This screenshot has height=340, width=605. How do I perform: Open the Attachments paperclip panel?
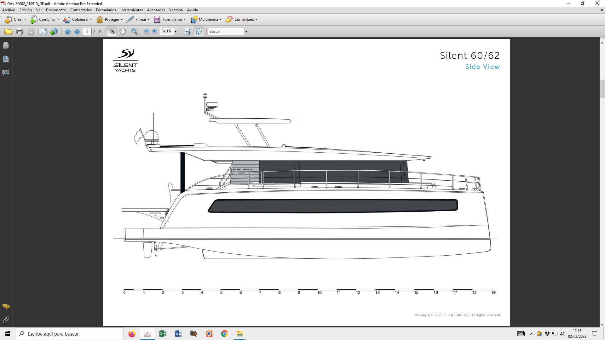[x=6, y=320]
